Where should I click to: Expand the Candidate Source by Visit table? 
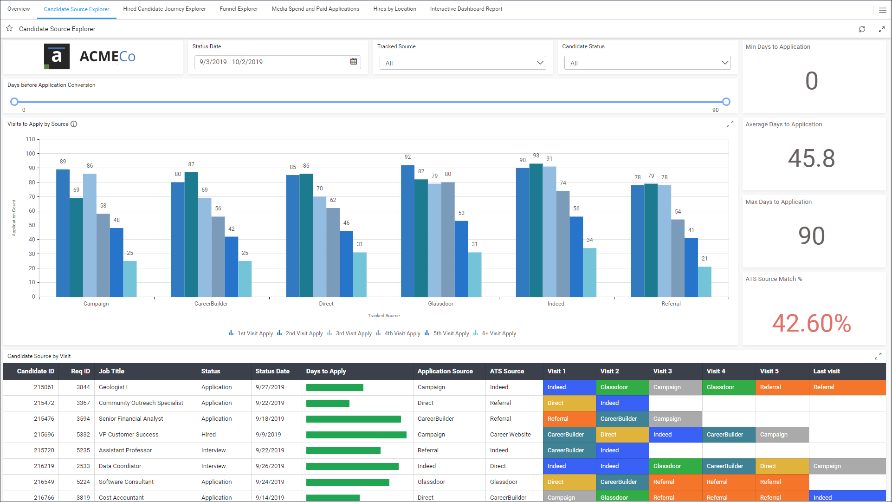[x=878, y=356]
